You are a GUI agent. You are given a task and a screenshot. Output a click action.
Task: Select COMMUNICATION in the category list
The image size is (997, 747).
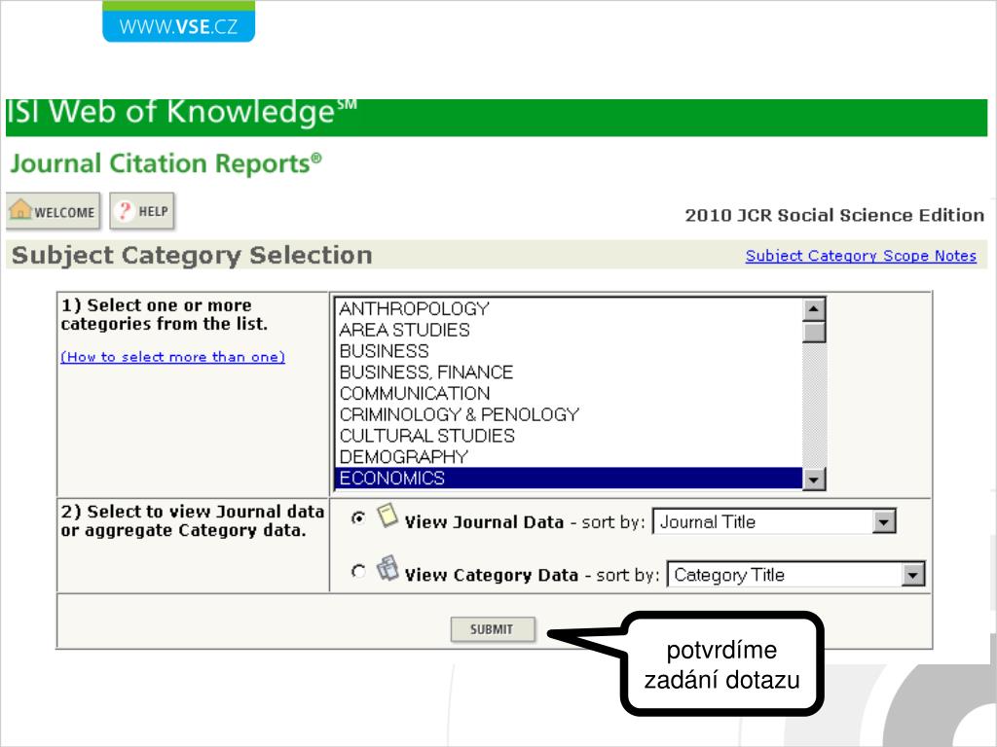pyautogui.click(x=569, y=393)
